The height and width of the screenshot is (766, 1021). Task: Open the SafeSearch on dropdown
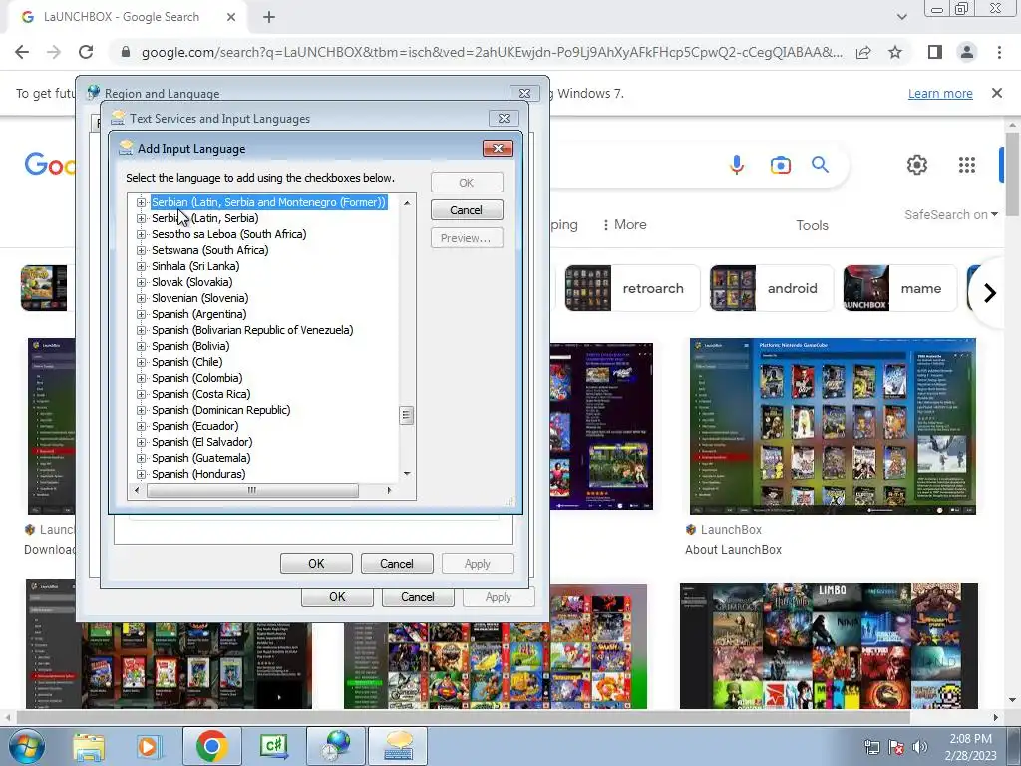point(950,215)
